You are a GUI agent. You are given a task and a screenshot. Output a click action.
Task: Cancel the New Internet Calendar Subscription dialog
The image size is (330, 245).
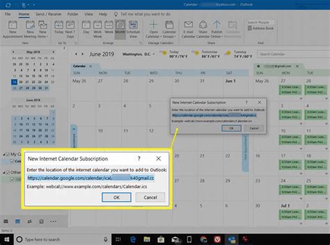point(150,198)
